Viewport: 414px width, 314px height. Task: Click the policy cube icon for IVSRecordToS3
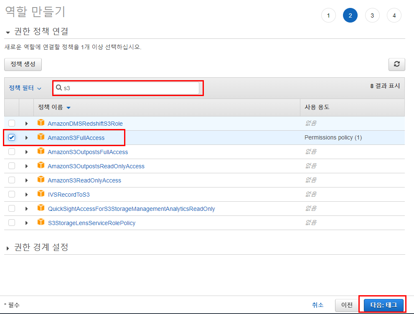[41, 194]
